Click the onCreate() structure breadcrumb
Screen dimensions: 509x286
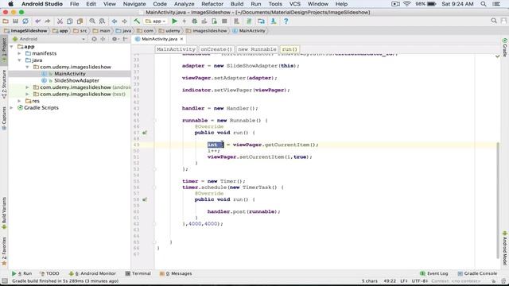pos(216,49)
